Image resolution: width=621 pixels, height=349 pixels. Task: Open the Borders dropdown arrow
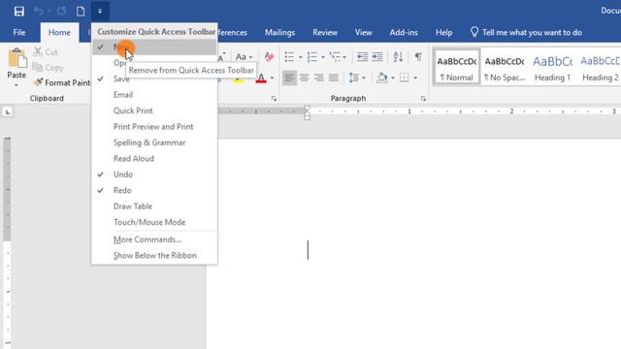click(x=415, y=78)
